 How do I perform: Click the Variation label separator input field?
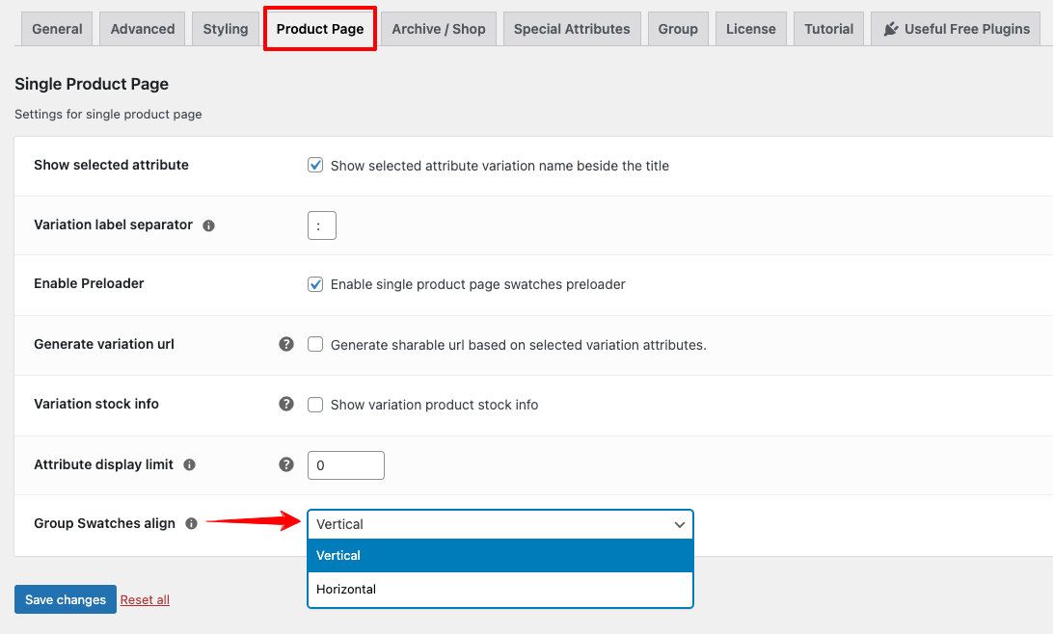click(x=321, y=225)
